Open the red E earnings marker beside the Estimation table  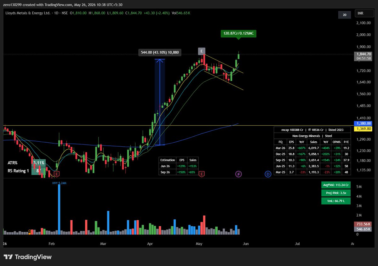202,174
